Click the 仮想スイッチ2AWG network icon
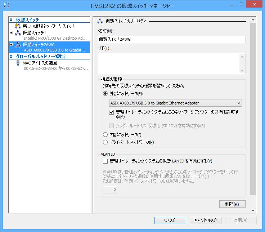The width and height of the screenshot is (265, 232). 18,45
